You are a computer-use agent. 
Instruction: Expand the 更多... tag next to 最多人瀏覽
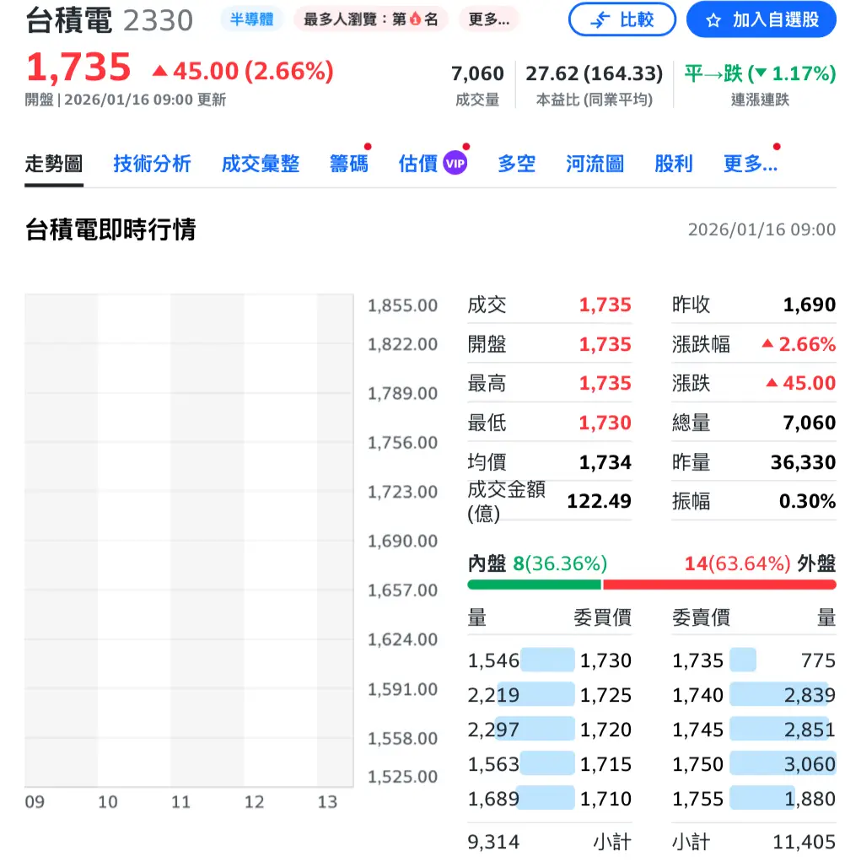coord(488,19)
